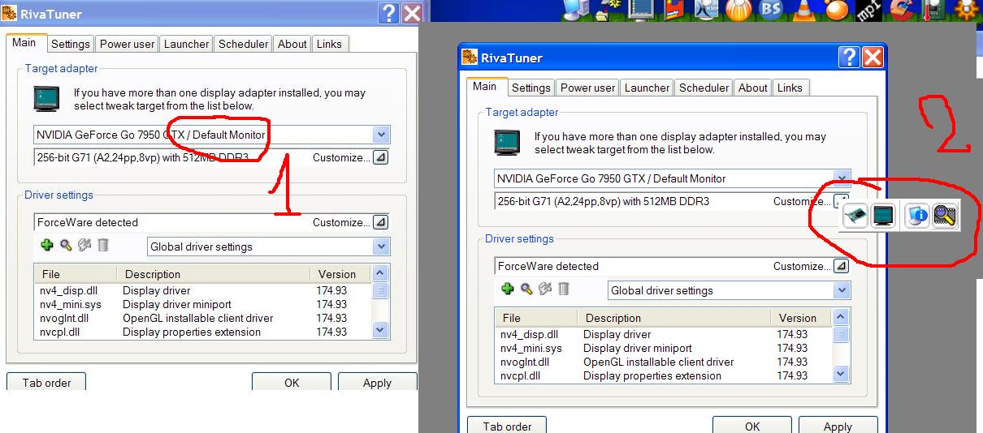Screen dimensions: 983x433
Task: Open the Launcher tab in left RivaTuner window
Action: (186, 44)
